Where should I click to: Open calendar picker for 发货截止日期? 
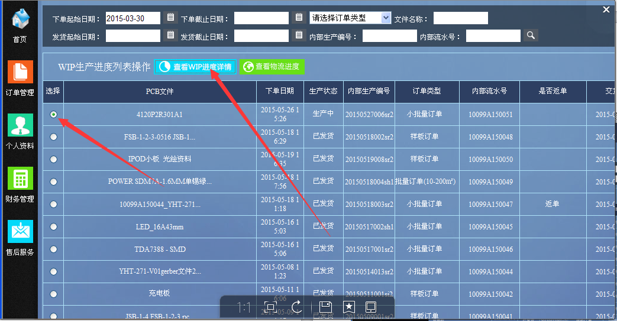click(x=298, y=35)
